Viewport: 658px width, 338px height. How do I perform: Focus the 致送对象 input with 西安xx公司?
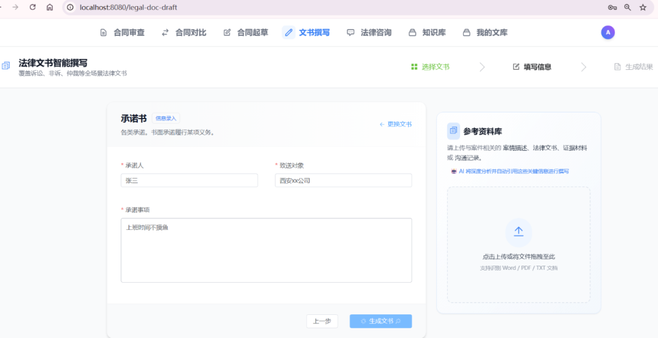tap(343, 181)
